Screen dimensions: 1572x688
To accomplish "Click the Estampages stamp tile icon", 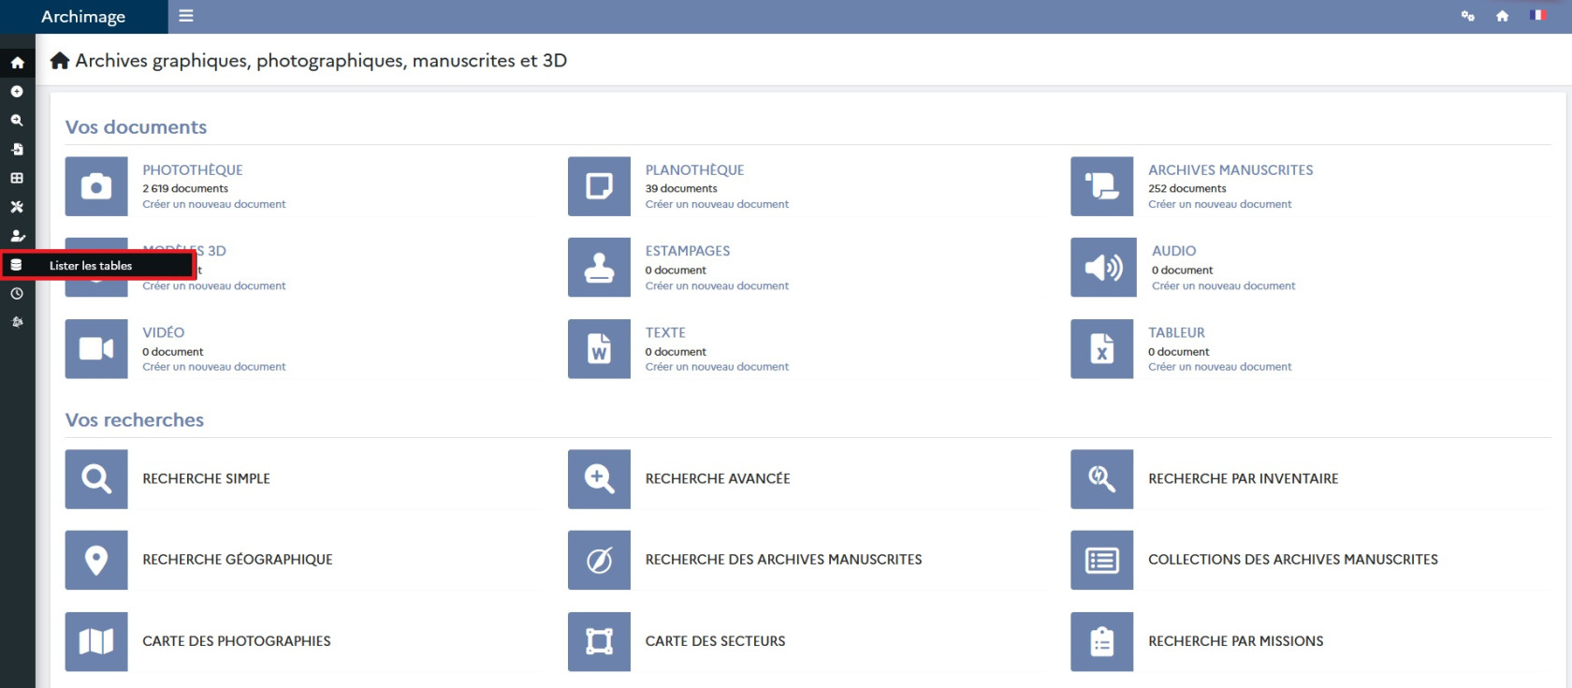I will 599,268.
